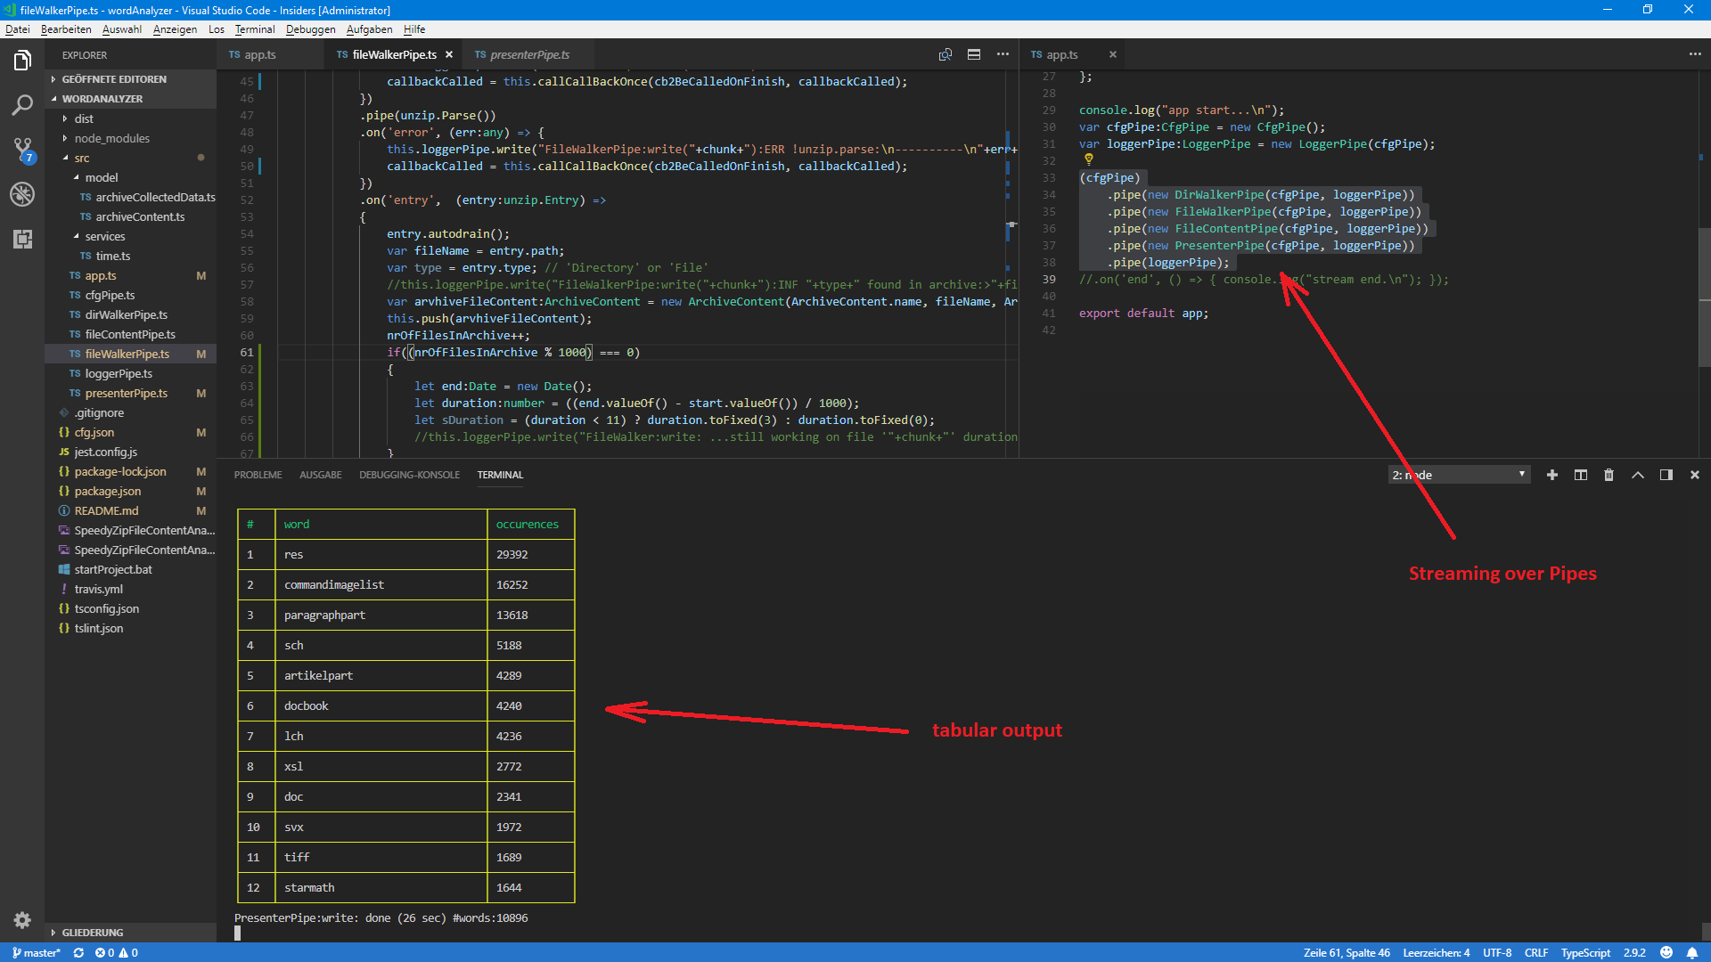Image resolution: width=1711 pixels, height=962 pixels.
Task: Open the Search view in activity bar
Action: [22, 105]
